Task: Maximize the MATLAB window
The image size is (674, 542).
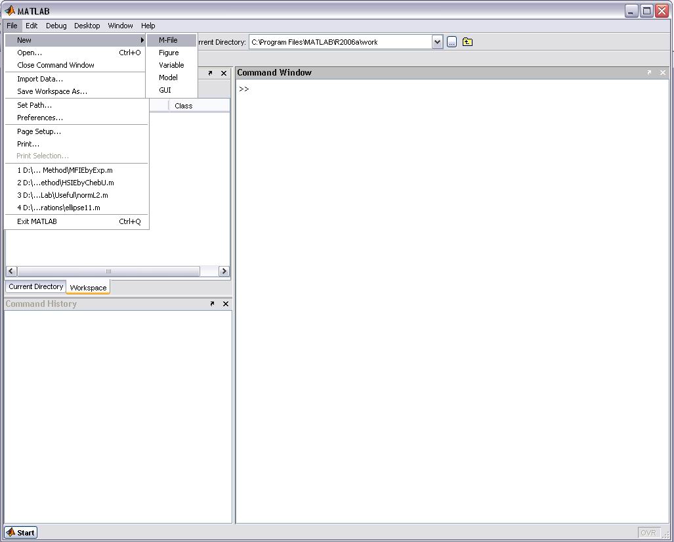Action: click(646, 11)
